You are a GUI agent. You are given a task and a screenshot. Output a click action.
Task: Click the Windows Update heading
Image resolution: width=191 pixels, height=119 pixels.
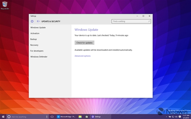tap(86, 30)
